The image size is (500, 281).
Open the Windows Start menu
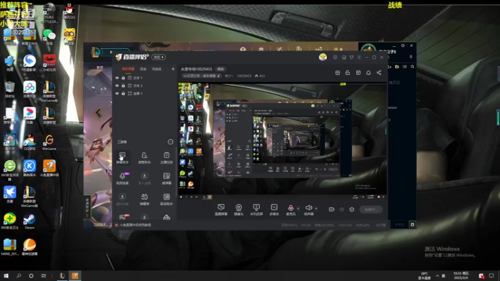click(x=6, y=276)
